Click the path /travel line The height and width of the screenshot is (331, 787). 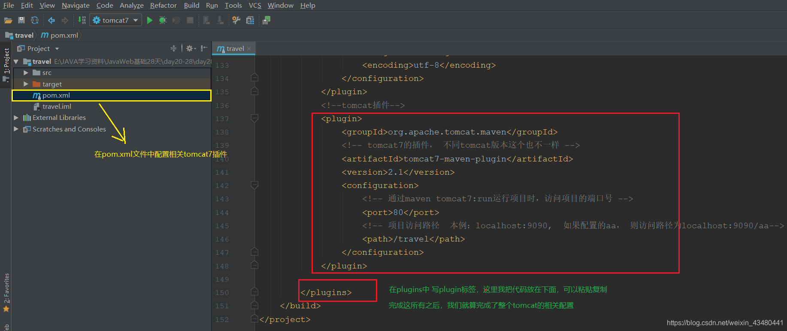pos(414,239)
